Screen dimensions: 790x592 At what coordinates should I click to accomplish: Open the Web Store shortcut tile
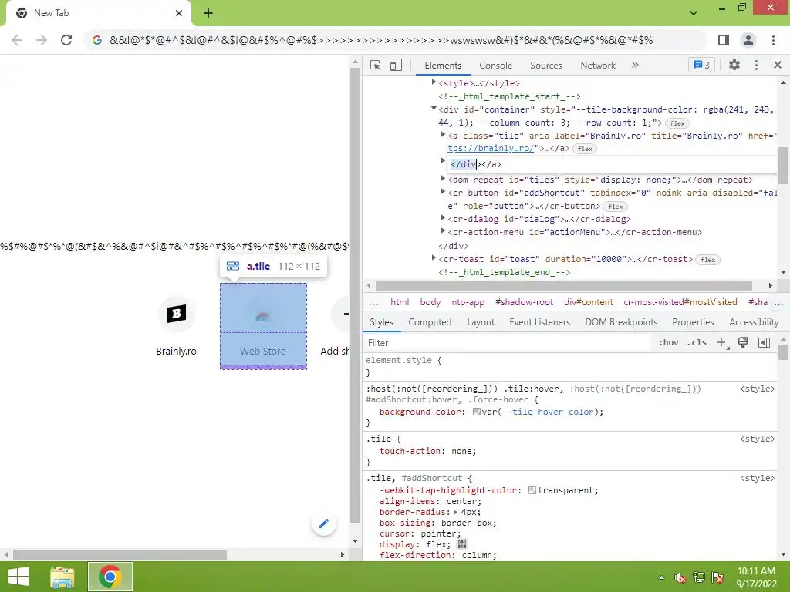coord(263,326)
